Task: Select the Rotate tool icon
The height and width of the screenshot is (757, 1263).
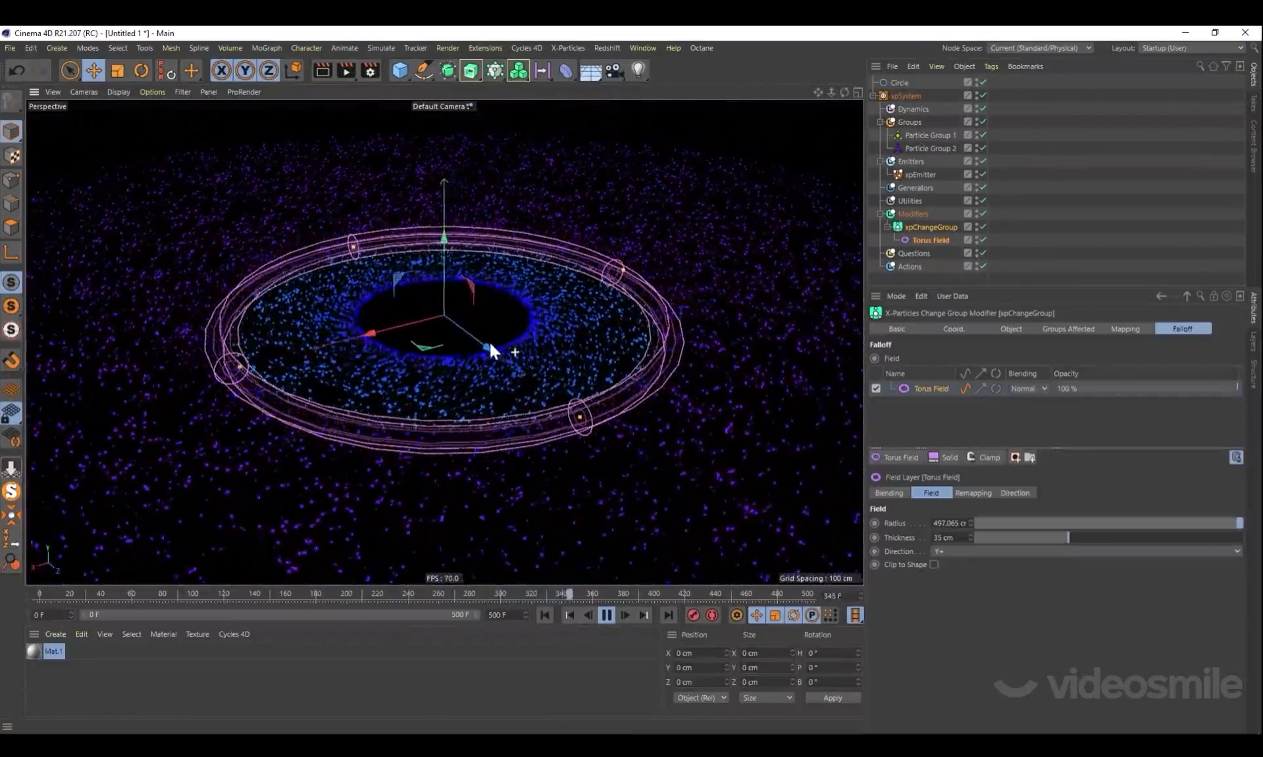Action: [x=141, y=70]
